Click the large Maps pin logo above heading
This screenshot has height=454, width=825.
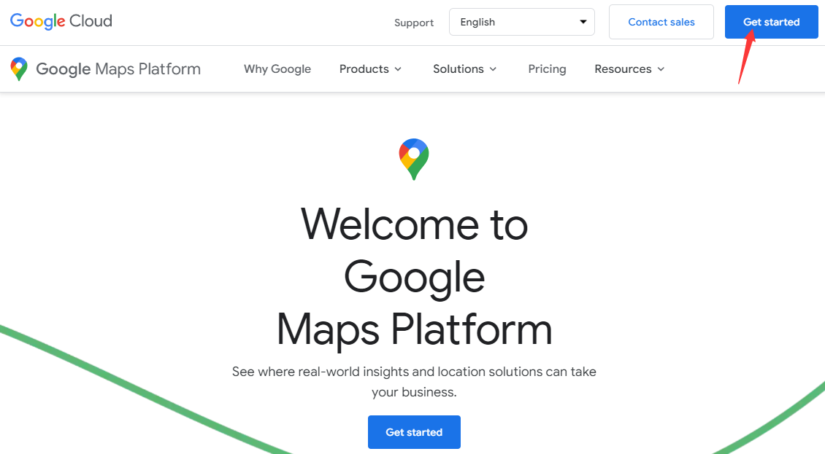[414, 159]
